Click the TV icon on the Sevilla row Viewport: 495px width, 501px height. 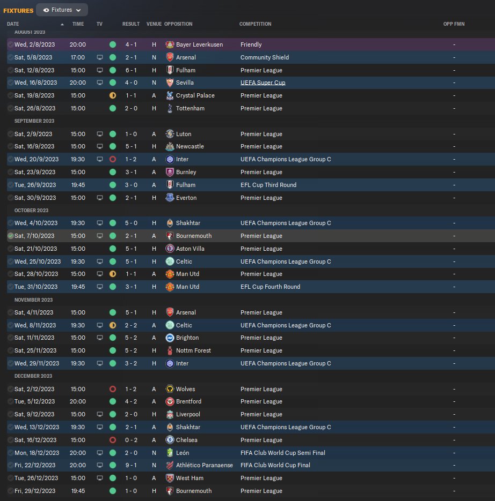pos(100,83)
